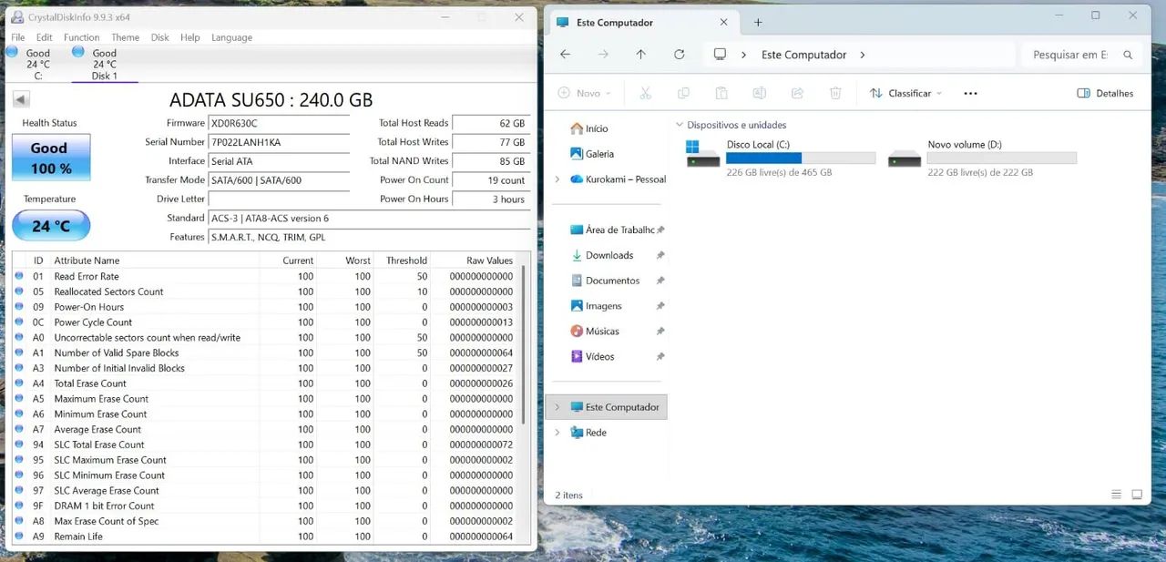Click the computer icon in address bar
This screenshot has width=1166, height=562.
pyautogui.click(x=720, y=55)
